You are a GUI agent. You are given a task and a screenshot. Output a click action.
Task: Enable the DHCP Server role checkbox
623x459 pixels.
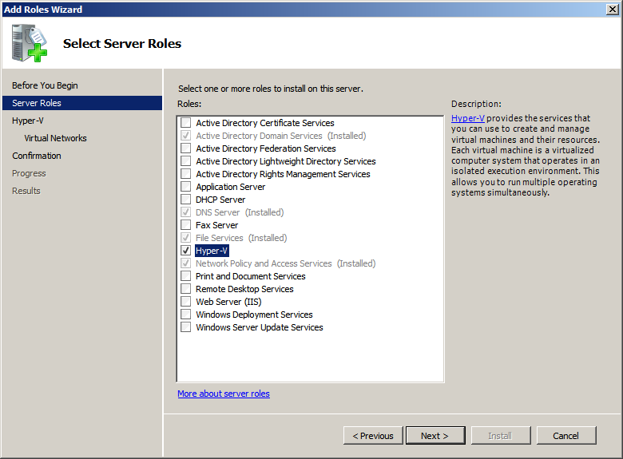coord(186,200)
